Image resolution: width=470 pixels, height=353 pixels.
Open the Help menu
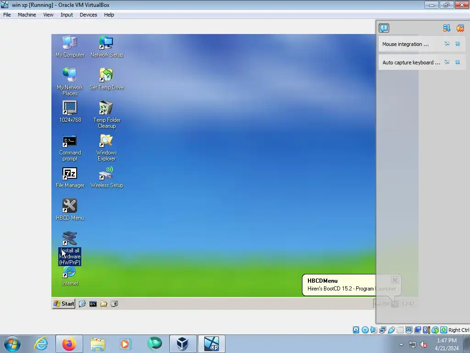click(109, 15)
